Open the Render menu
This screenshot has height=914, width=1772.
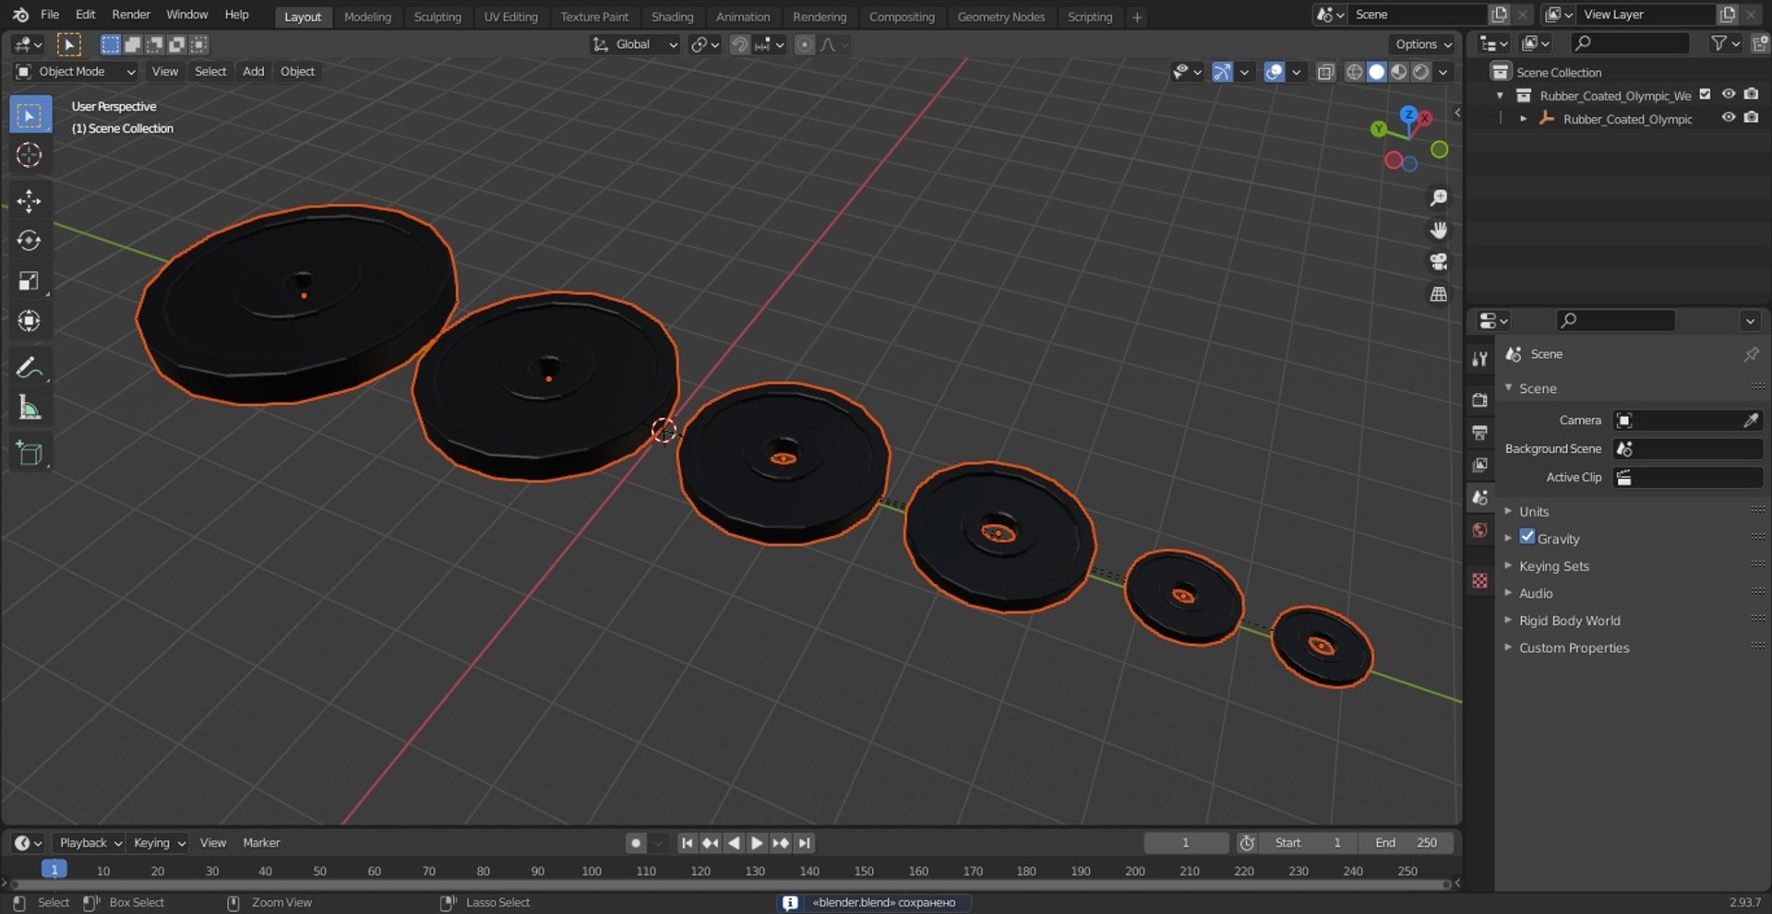point(131,15)
